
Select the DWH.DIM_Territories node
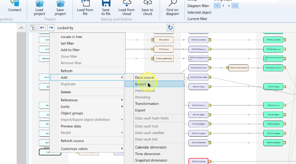tap(199, 143)
